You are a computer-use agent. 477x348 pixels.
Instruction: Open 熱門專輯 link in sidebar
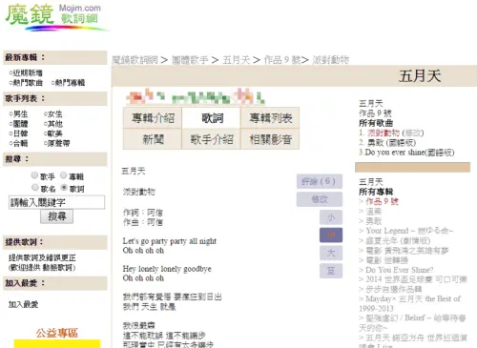click(x=69, y=83)
